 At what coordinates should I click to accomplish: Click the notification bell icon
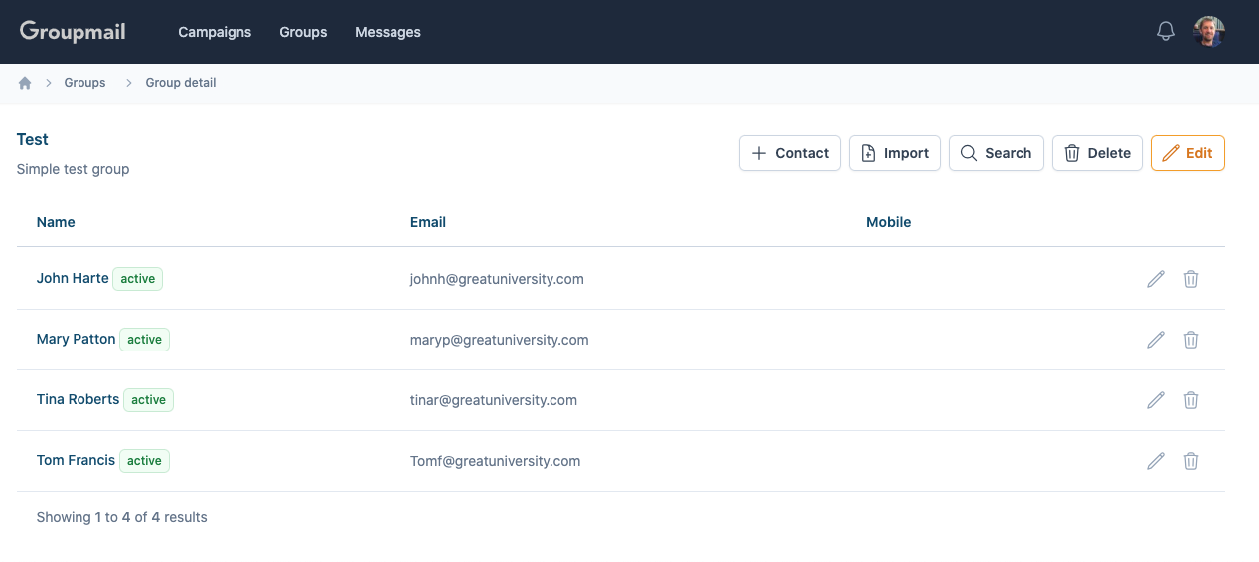tap(1166, 32)
